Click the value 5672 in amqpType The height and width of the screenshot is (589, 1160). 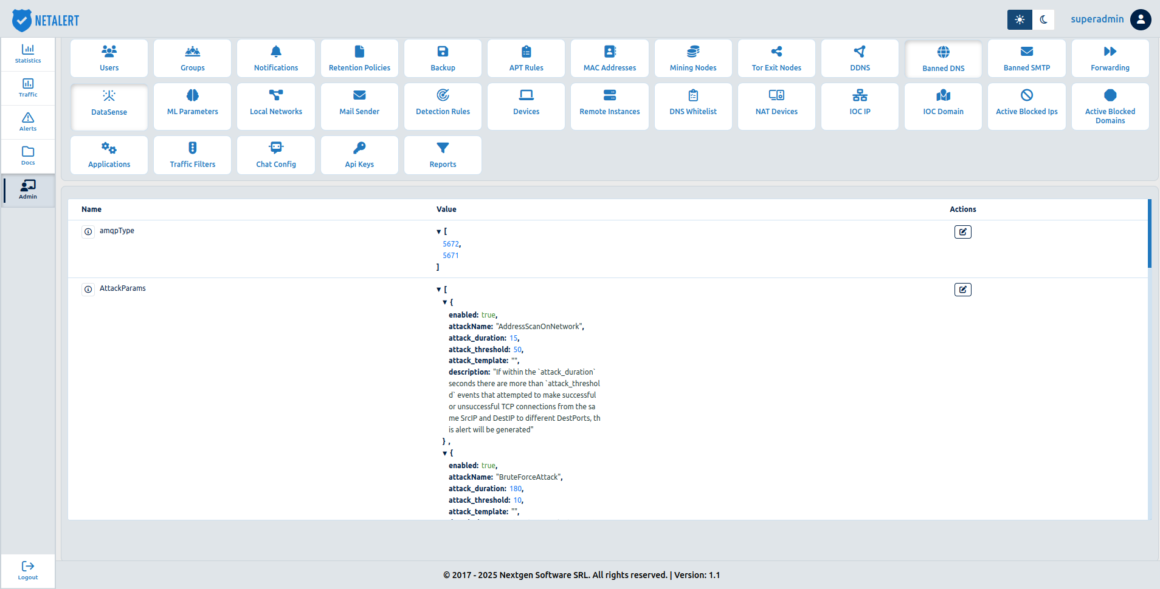[451, 244]
